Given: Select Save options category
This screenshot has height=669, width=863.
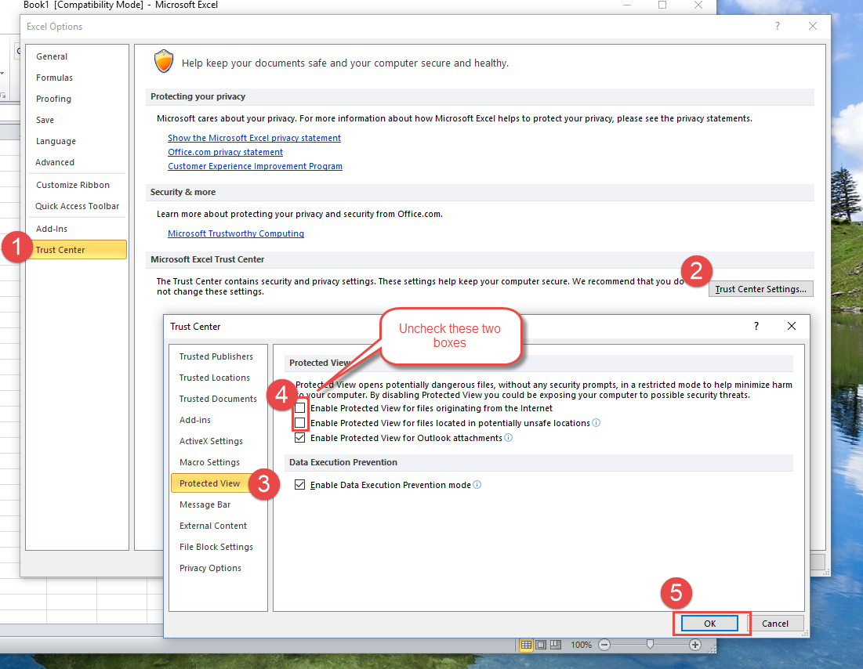Looking at the screenshot, I should coord(77,120).
